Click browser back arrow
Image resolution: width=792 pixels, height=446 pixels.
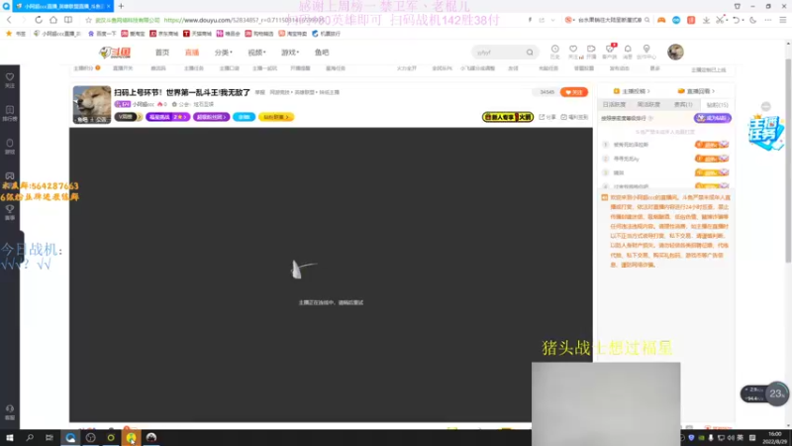pyautogui.click(x=9, y=20)
